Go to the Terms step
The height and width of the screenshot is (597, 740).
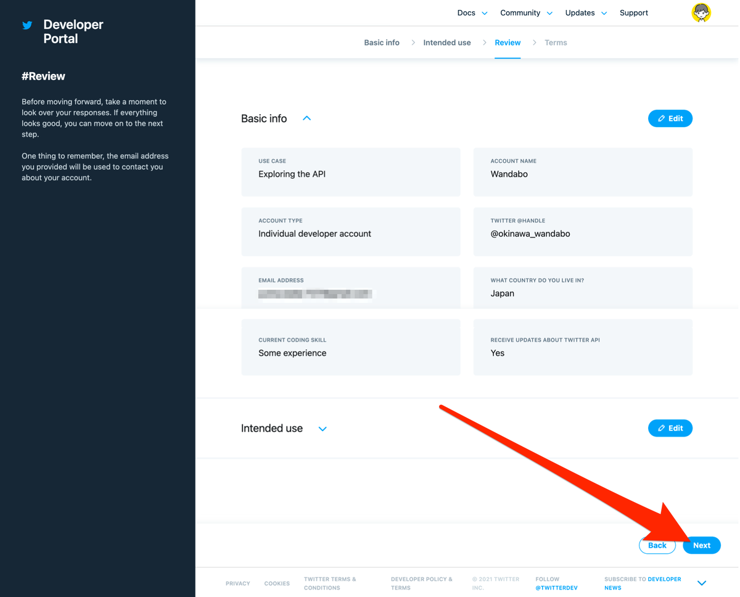point(556,43)
